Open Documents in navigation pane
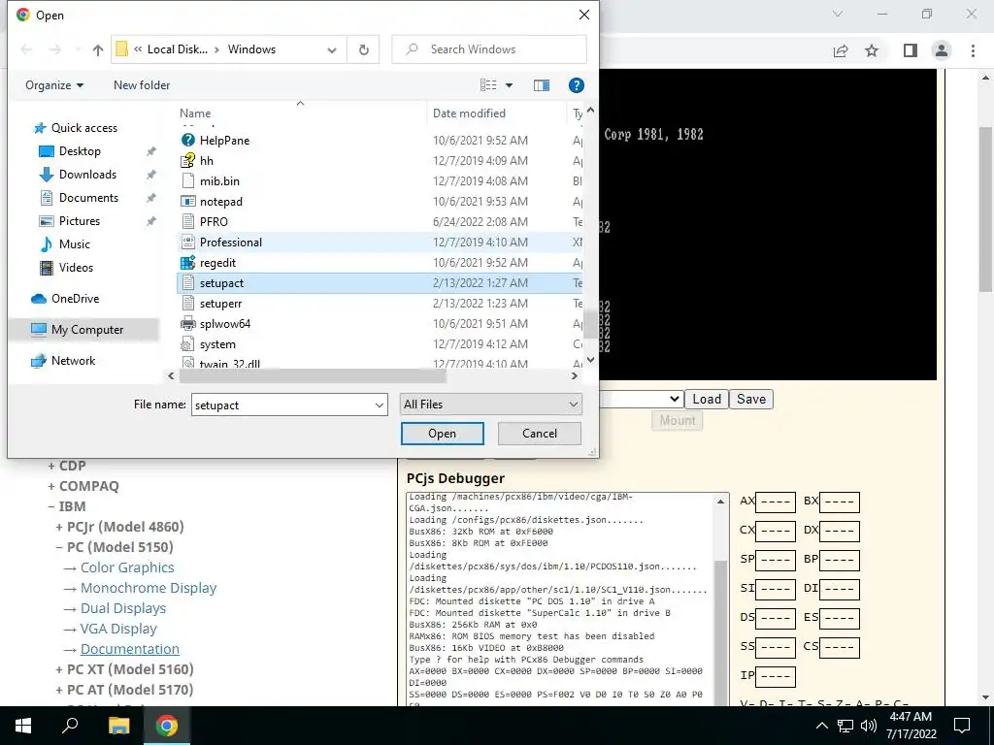Viewport: 994px width, 745px height. [88, 198]
